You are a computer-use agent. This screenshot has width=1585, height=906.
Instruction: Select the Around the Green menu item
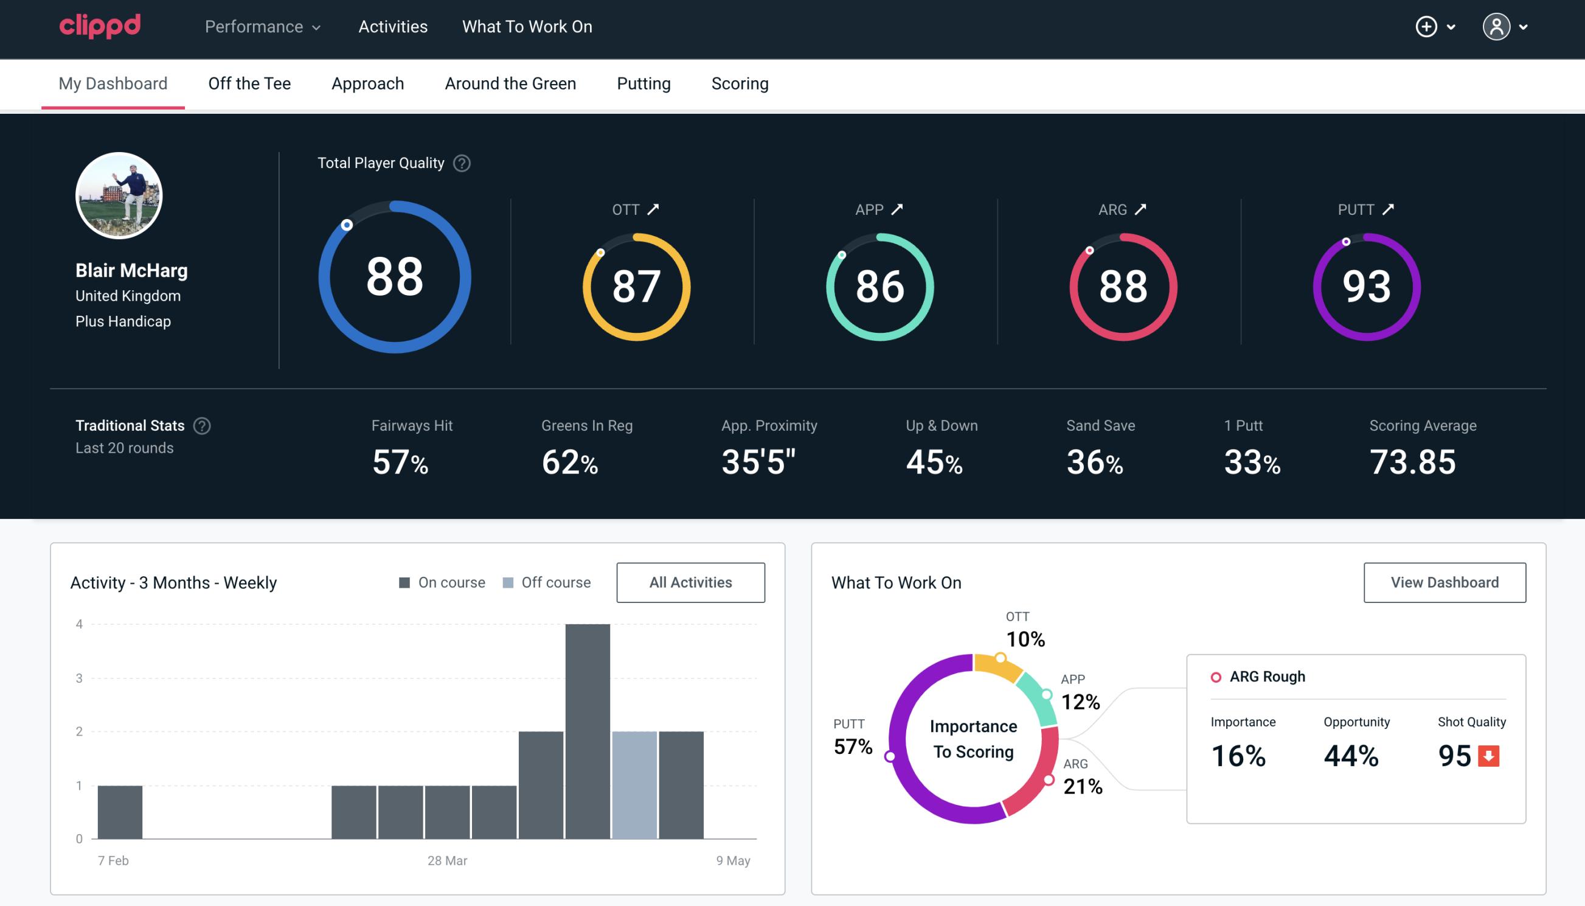(510, 83)
